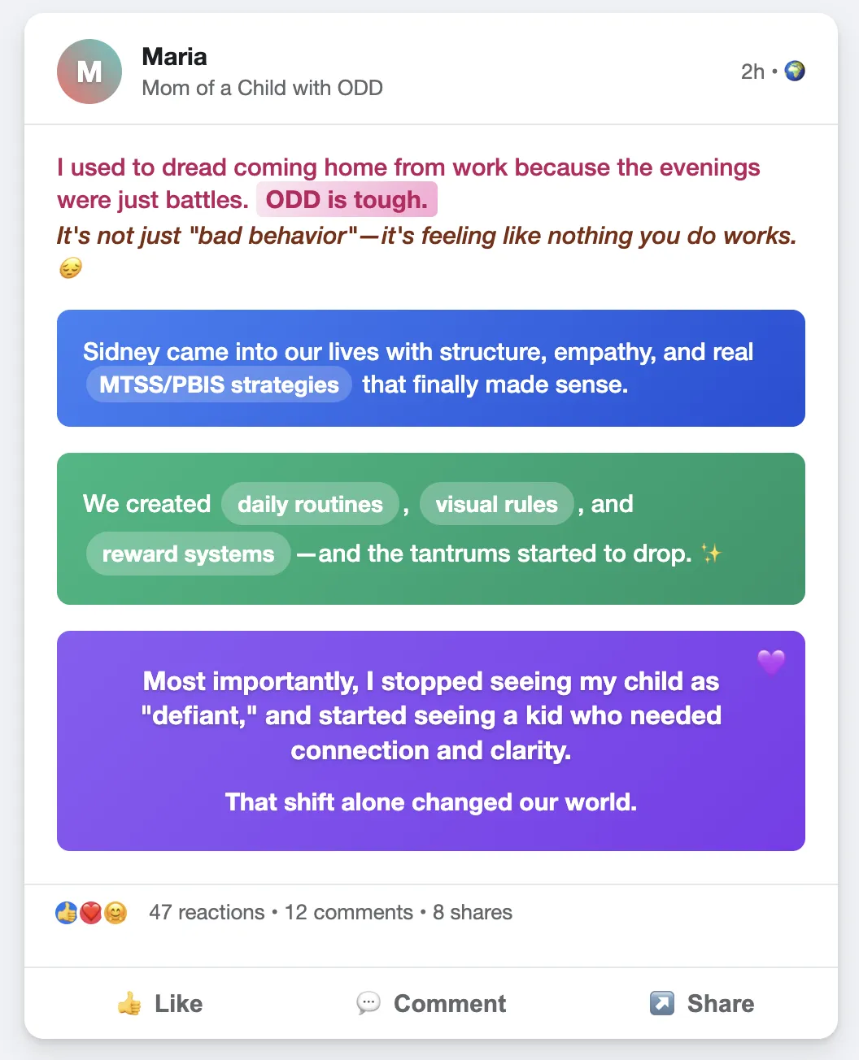Click the hug face reaction icon
Viewport: 859px width, 1060px height.
tap(116, 913)
